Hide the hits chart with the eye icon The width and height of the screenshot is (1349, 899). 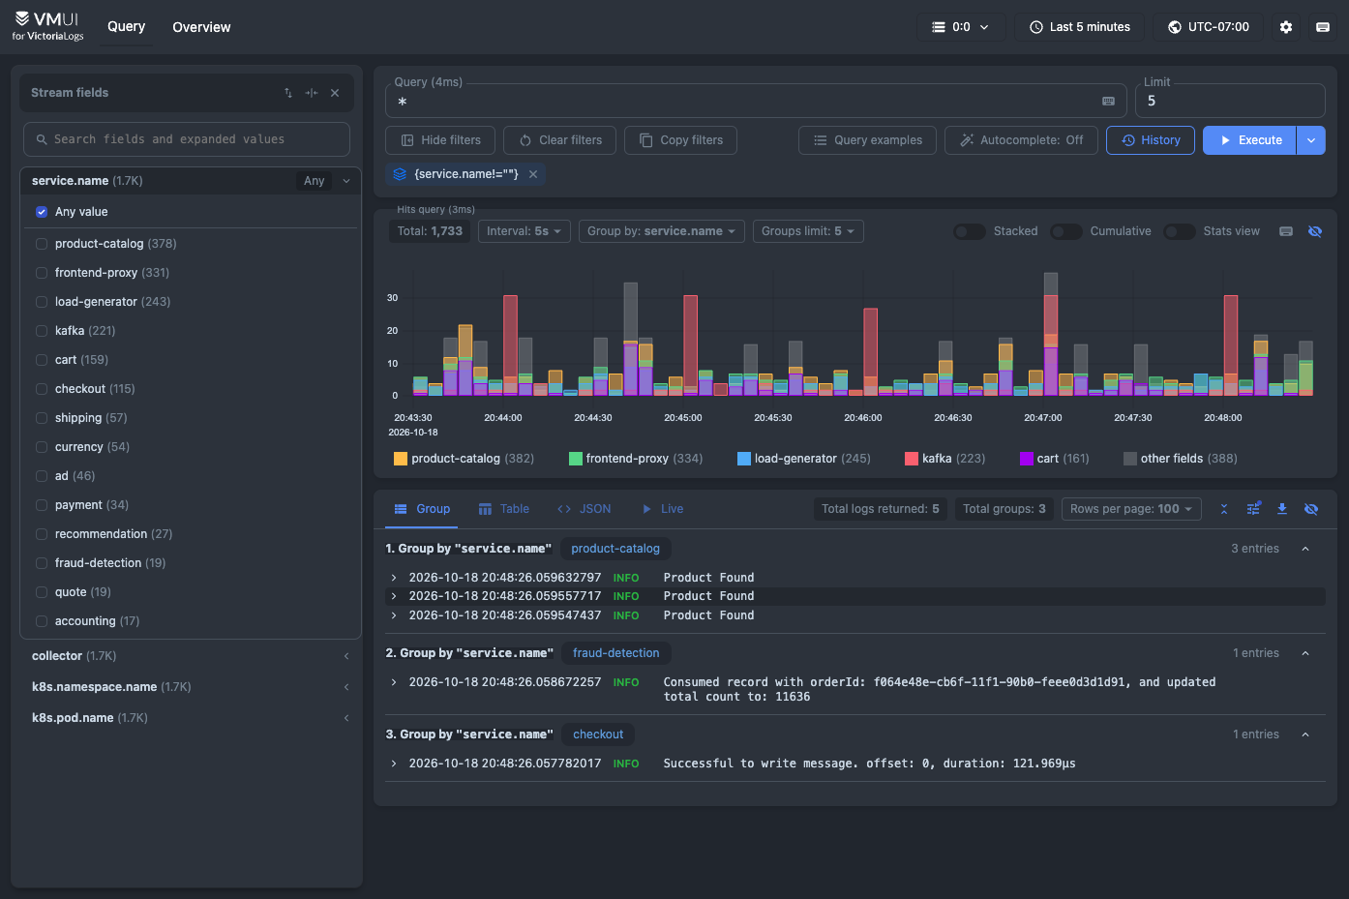1315,231
